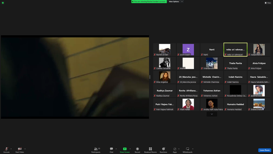Open the Apps panel

click(175, 150)
